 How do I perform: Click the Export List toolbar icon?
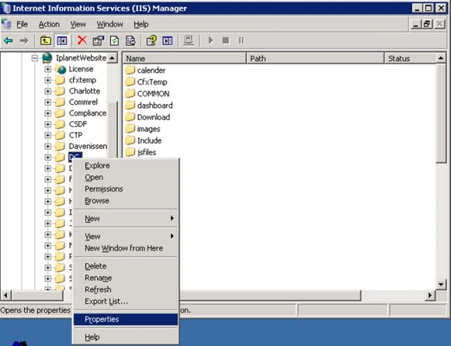pos(130,41)
